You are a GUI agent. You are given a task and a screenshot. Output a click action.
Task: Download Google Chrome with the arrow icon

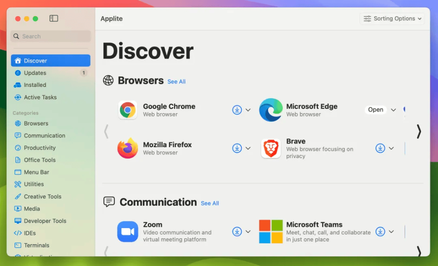pos(237,110)
